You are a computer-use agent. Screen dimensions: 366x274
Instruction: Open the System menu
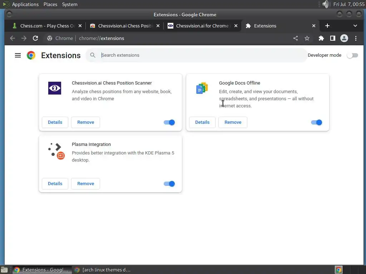(x=70, y=4)
